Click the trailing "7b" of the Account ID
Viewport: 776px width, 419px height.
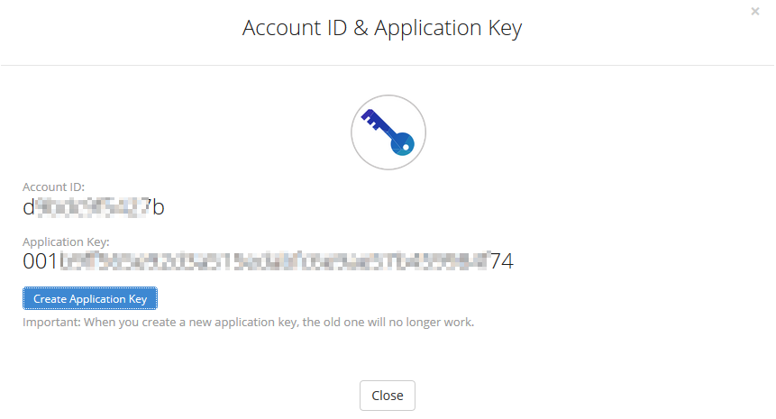(155, 207)
